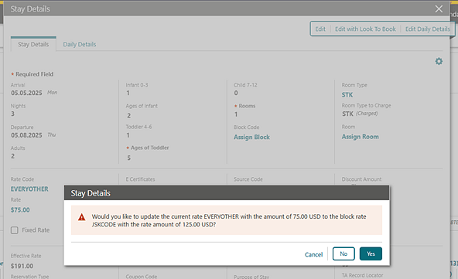Click the rate update warning message text
The image size is (458, 279).
tap(229, 220)
